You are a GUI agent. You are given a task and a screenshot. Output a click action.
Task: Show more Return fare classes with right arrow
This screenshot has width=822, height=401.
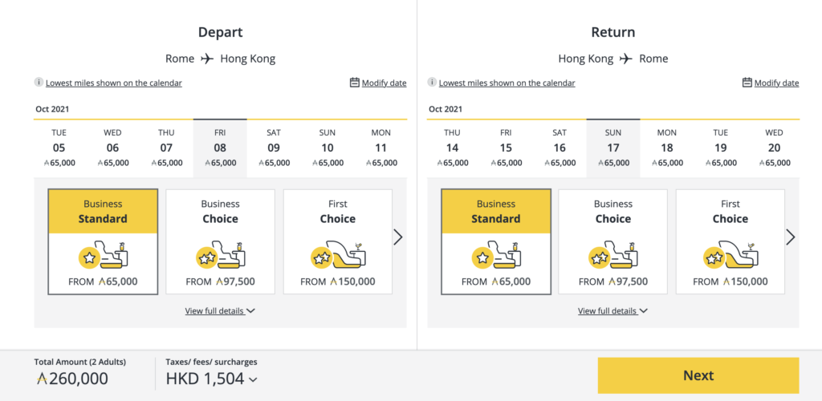(x=791, y=237)
